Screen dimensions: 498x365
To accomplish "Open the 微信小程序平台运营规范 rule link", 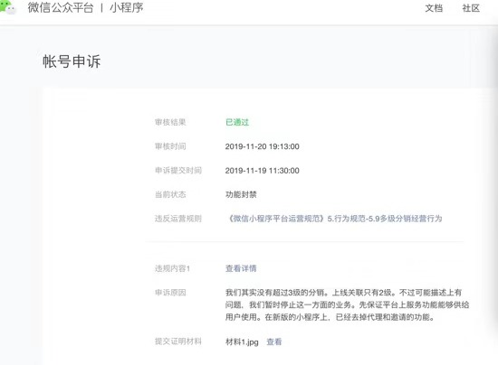I will pyautogui.click(x=334, y=219).
